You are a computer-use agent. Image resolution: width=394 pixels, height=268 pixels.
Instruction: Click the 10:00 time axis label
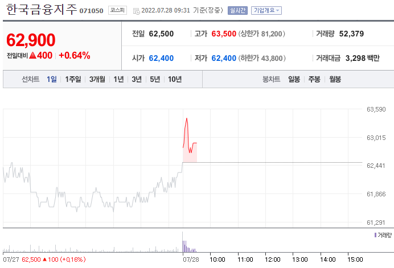point(217,259)
